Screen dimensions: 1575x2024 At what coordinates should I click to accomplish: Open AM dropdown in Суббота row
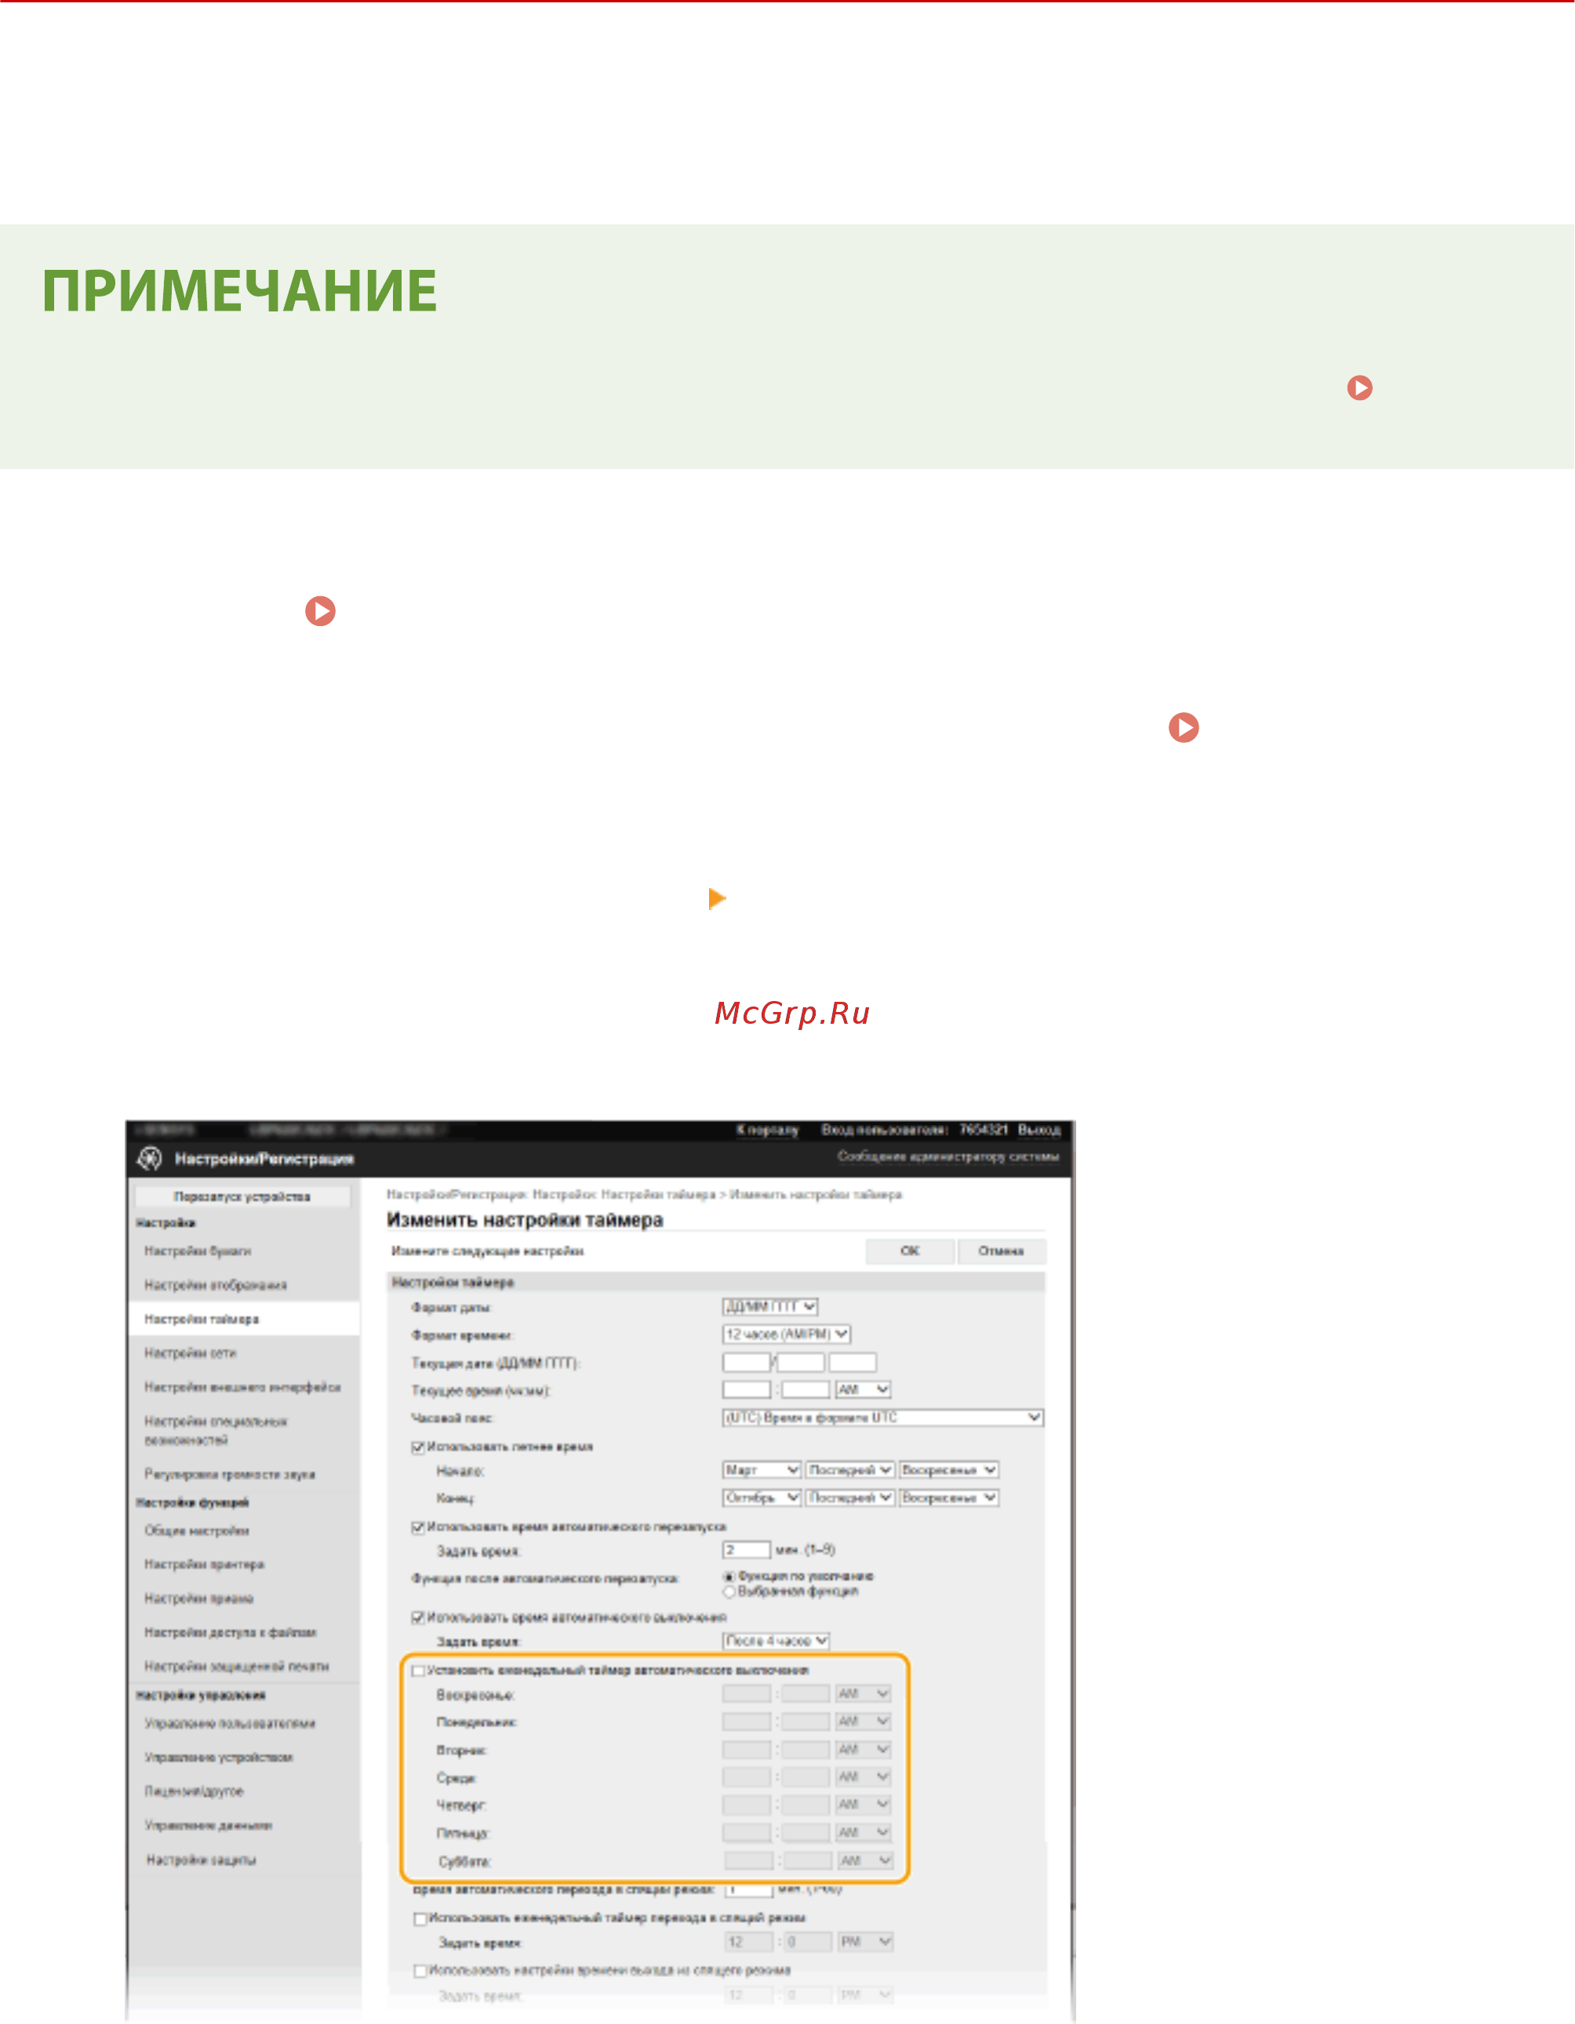coord(865,1861)
